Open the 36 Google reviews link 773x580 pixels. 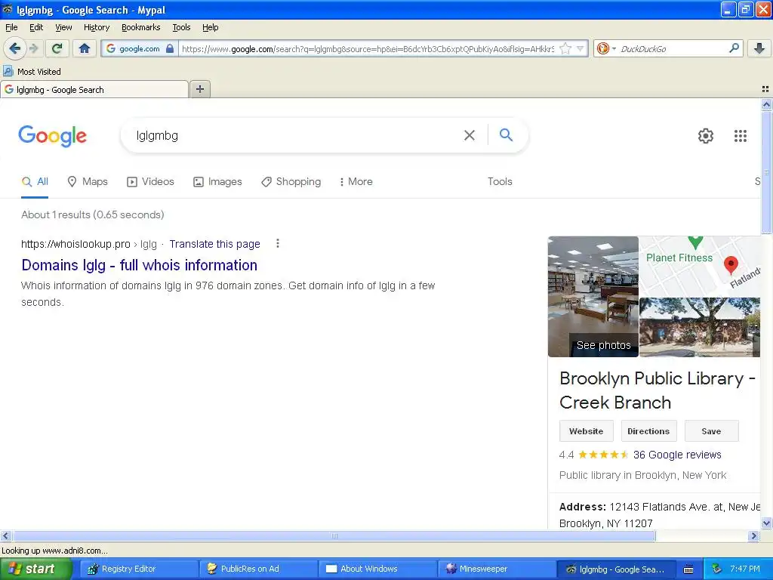677,455
